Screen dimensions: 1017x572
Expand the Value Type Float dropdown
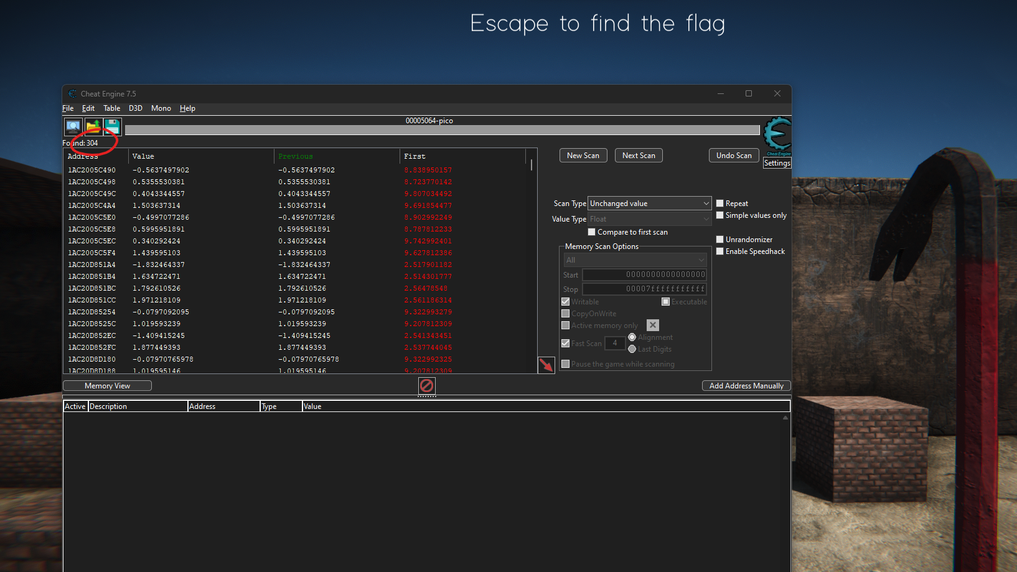click(649, 219)
